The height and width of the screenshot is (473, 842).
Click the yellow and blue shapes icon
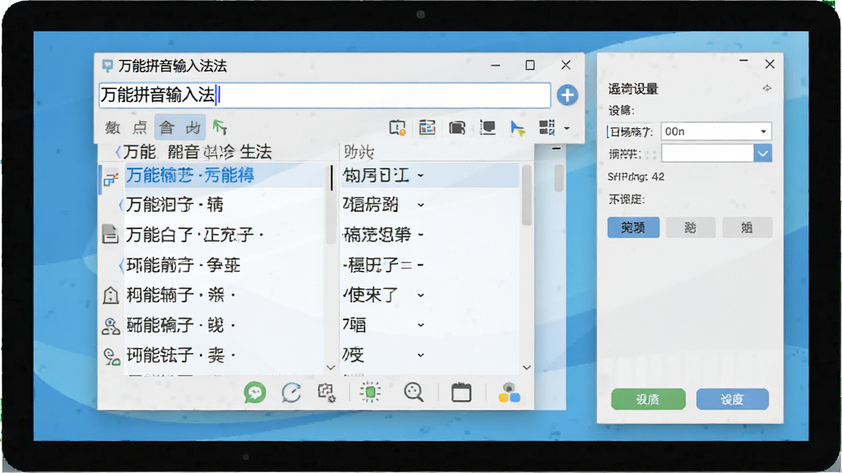click(509, 393)
